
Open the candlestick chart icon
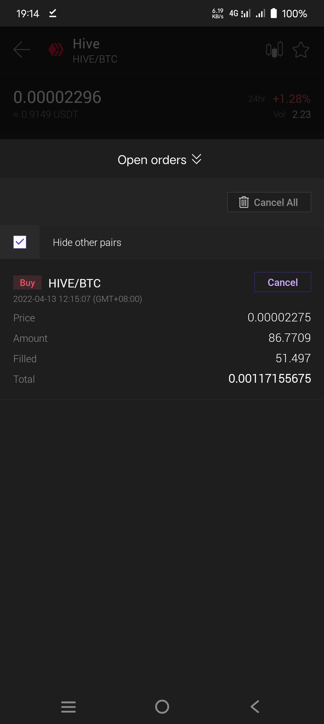pyautogui.click(x=274, y=49)
